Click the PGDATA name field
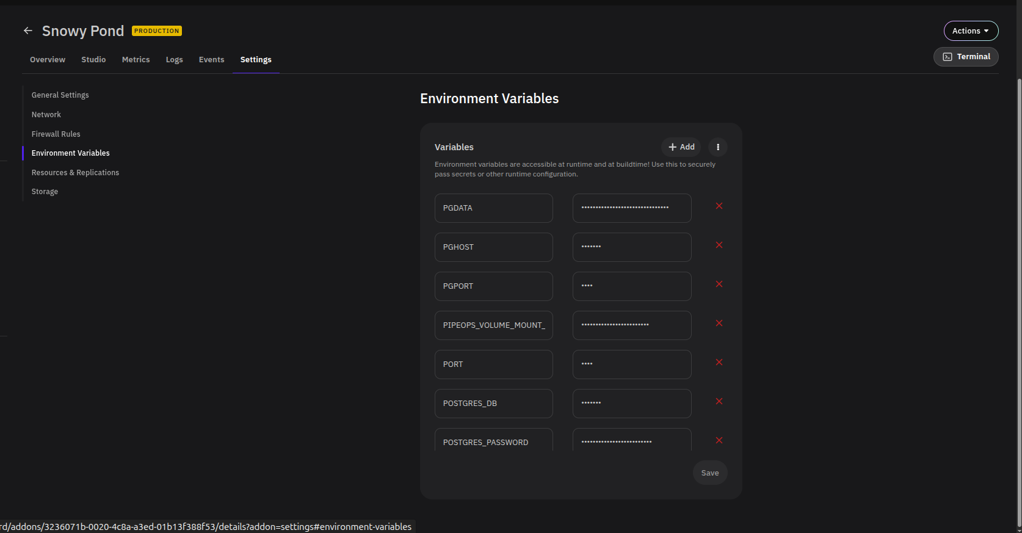The width and height of the screenshot is (1022, 533). (x=494, y=208)
